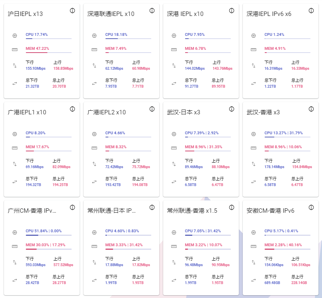This screenshot has height=298, width=322.
Task: Click info icon on 武汉-日本 x3 card
Action: click(x=231, y=109)
